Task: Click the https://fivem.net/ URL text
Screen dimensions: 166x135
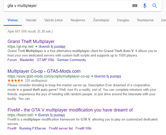Action: coord(21,115)
